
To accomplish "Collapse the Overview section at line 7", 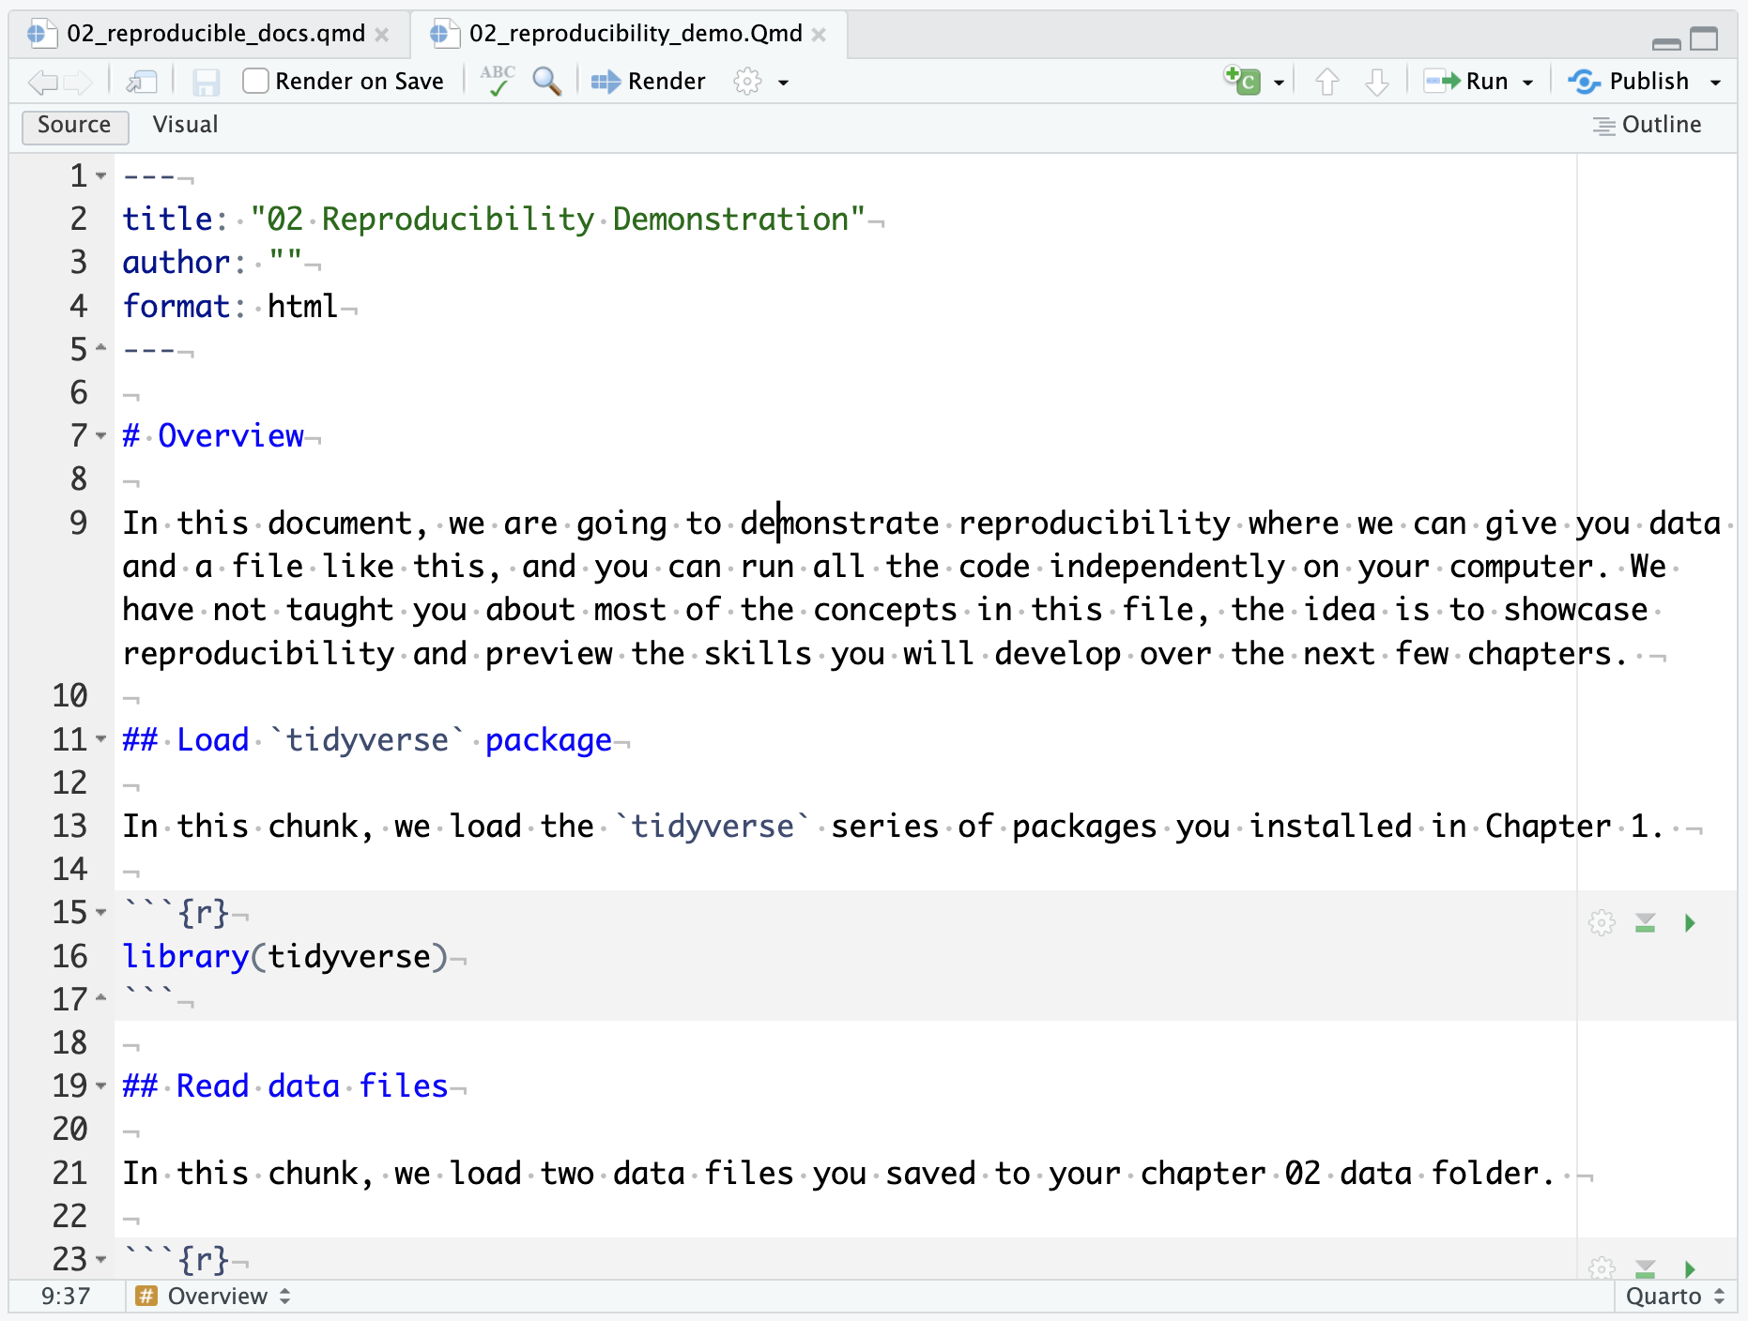I will (100, 435).
